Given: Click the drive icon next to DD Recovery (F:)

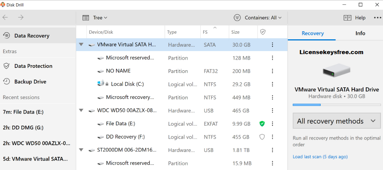Looking at the screenshot, I should tap(100, 137).
